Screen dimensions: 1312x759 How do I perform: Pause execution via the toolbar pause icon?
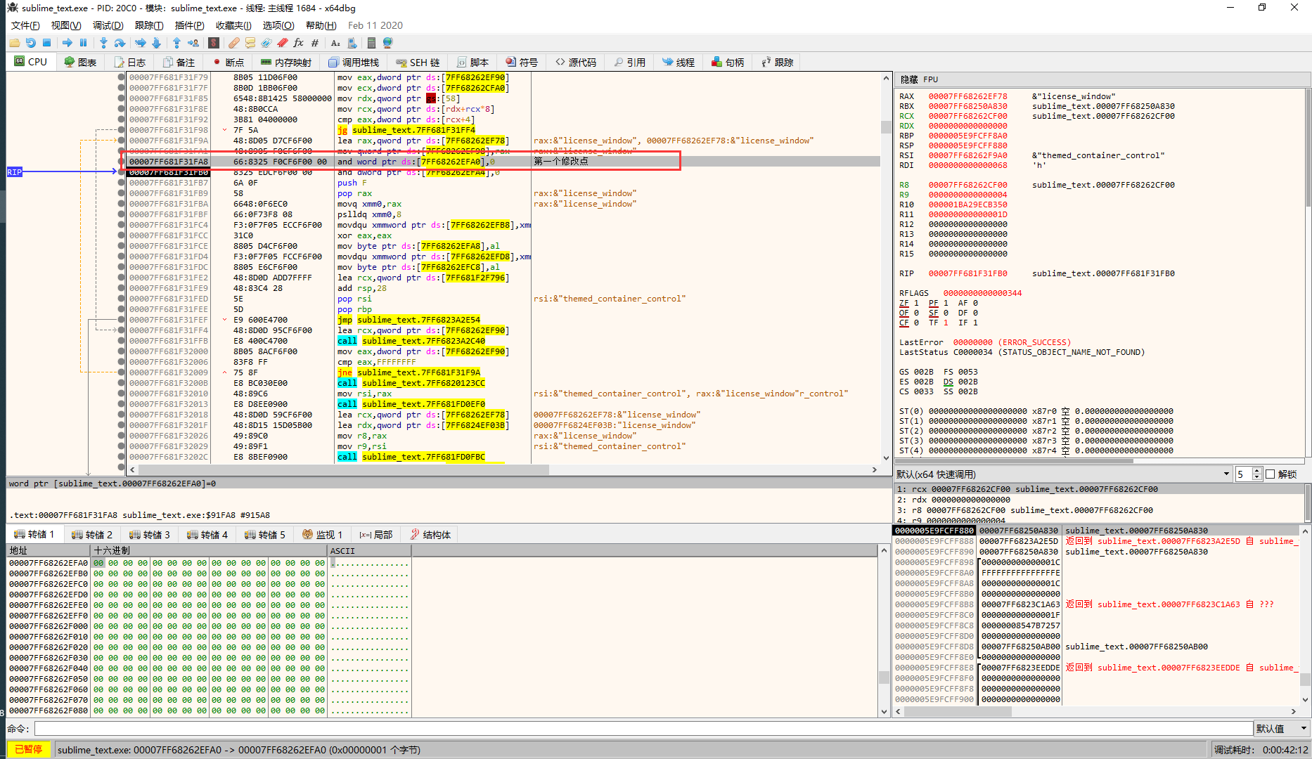(x=84, y=43)
